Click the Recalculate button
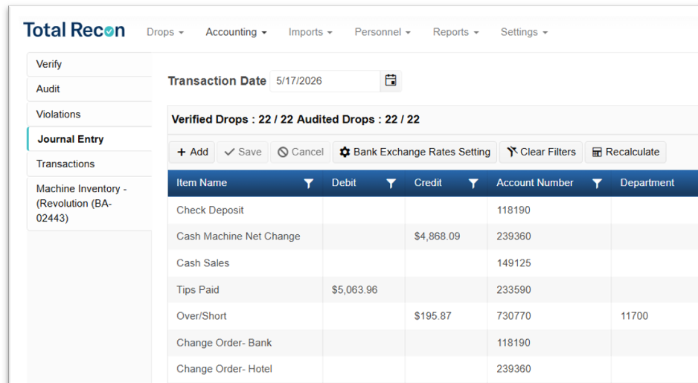 tap(625, 152)
